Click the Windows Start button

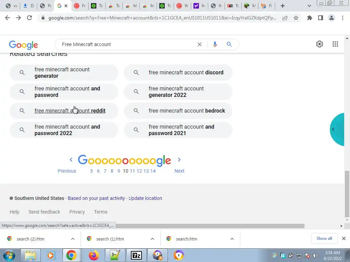[x=9, y=255]
